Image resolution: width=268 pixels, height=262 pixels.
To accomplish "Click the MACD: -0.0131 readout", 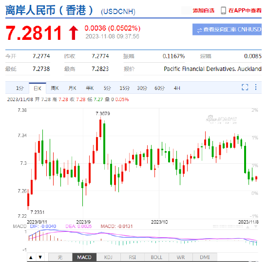I will click(116, 227).
